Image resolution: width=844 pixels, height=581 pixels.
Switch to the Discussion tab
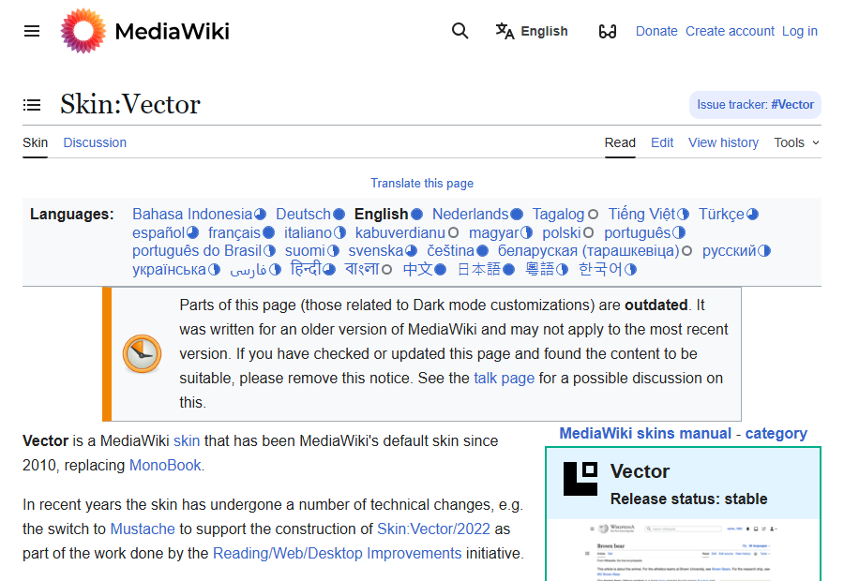pos(95,142)
